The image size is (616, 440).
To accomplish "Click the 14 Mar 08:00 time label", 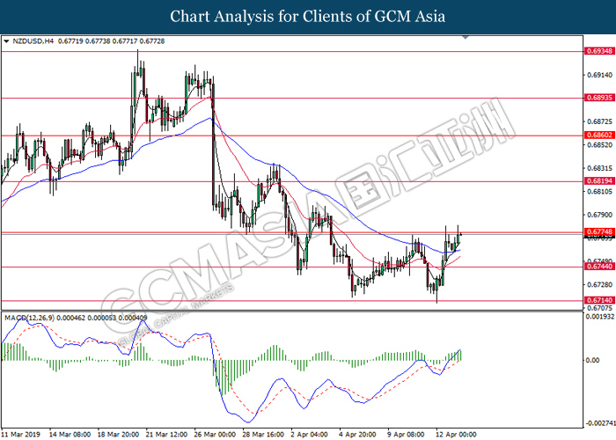I will [70, 435].
